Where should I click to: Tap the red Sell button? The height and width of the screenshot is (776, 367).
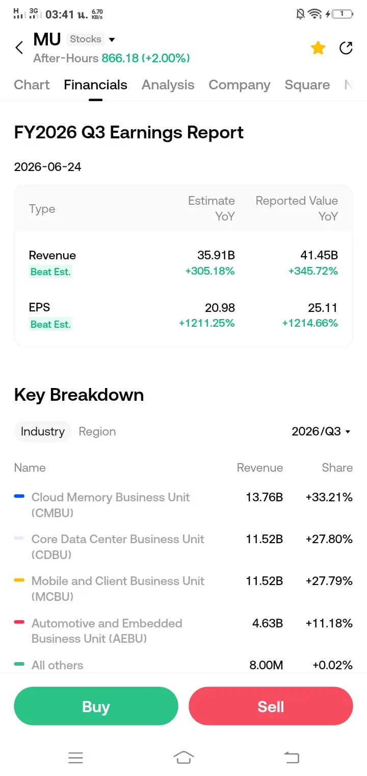[x=271, y=706]
